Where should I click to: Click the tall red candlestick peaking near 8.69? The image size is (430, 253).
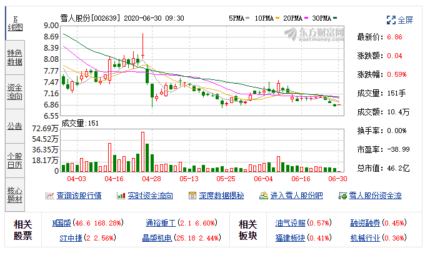click(x=142, y=46)
